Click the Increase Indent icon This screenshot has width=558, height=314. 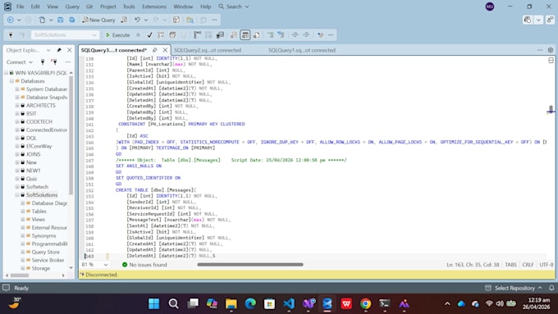(x=306, y=35)
